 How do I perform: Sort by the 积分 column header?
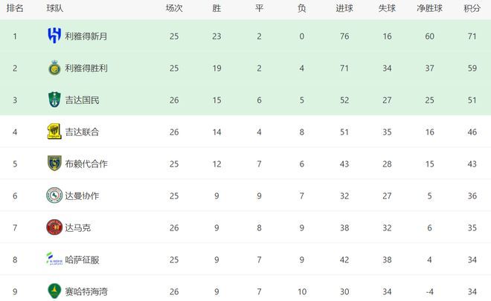tap(472, 8)
